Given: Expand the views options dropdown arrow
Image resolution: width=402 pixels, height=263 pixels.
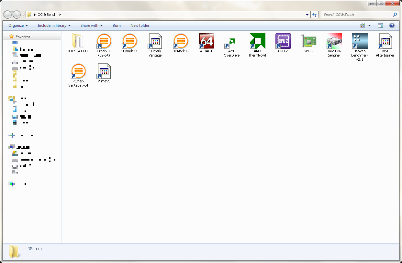Looking at the screenshot, I should point(369,26).
